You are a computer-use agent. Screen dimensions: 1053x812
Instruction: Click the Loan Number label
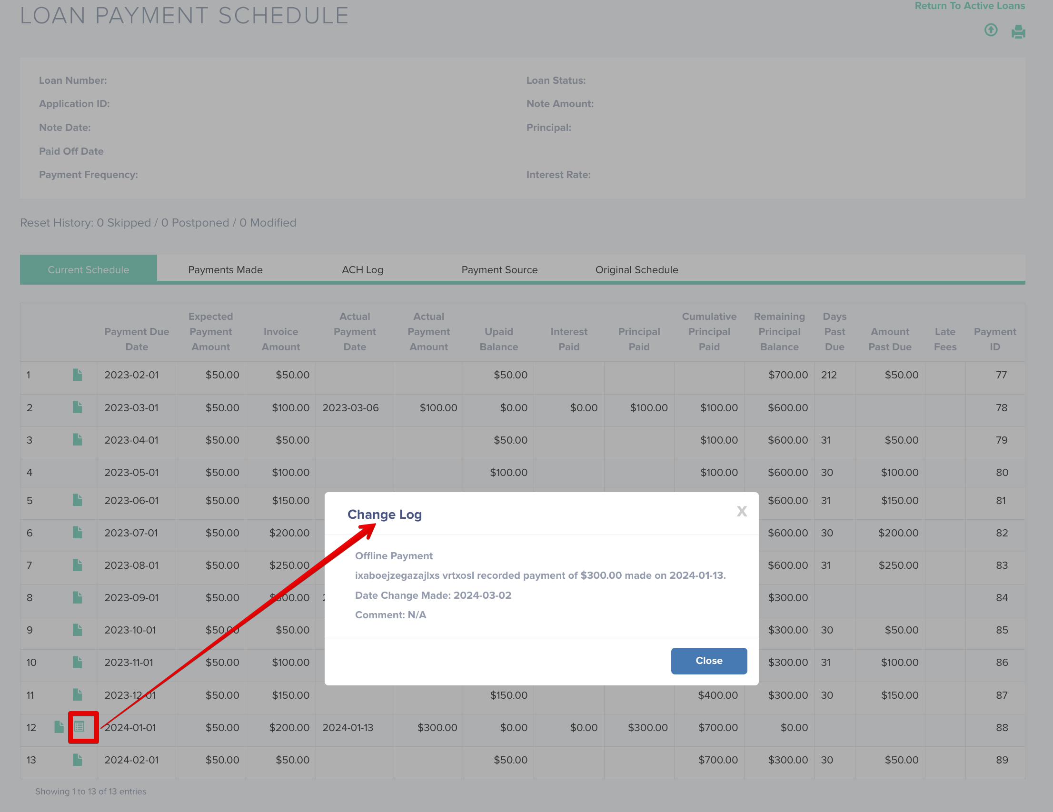[73, 80]
